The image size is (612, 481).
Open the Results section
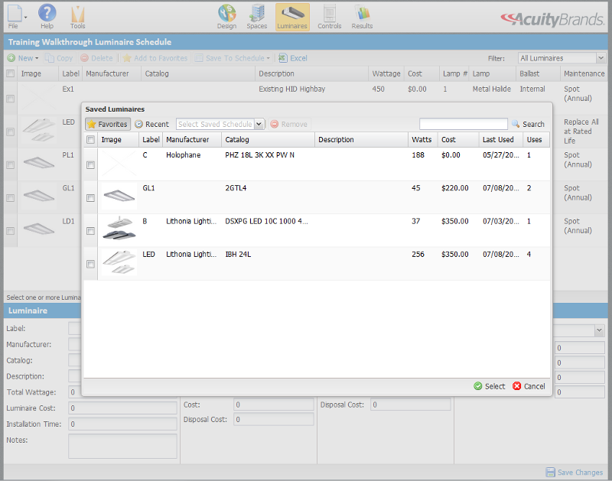pyautogui.click(x=362, y=17)
